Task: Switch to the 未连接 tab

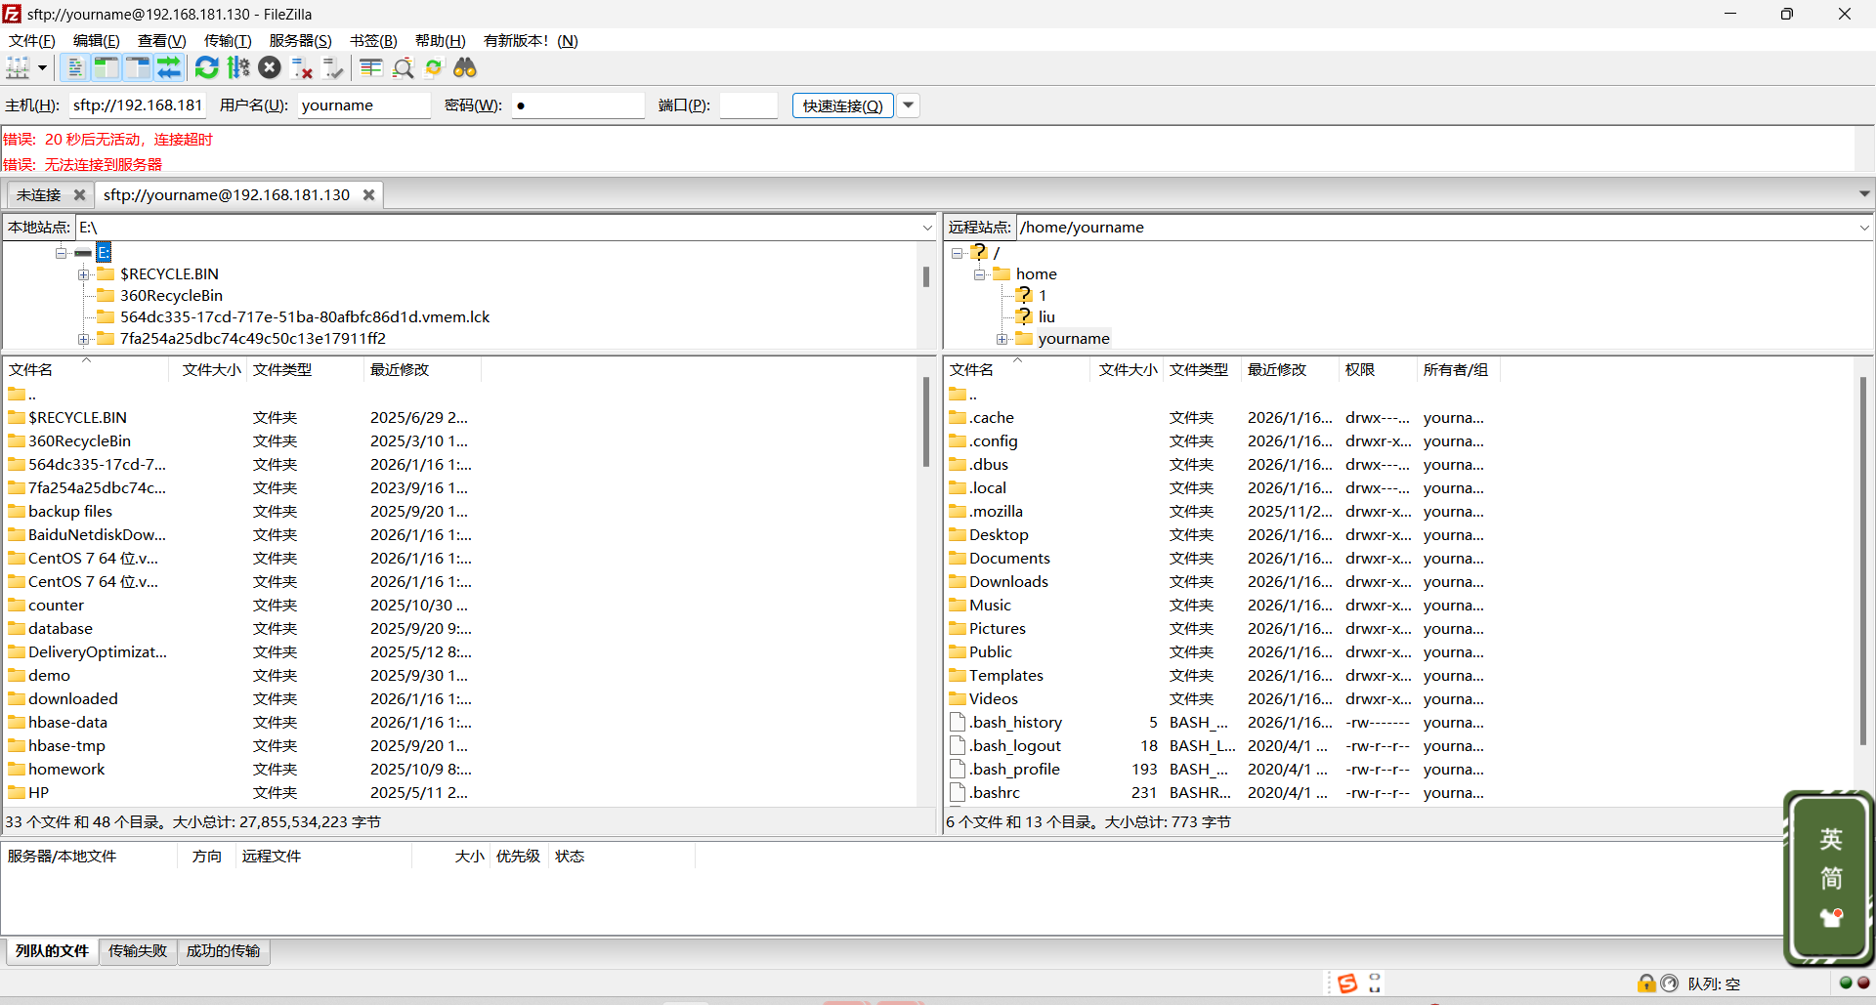Action: tap(39, 195)
